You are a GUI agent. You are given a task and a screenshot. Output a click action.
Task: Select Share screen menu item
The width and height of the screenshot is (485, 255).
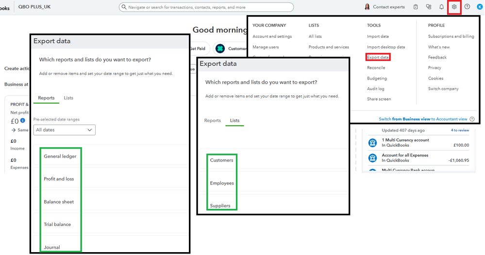click(379, 99)
